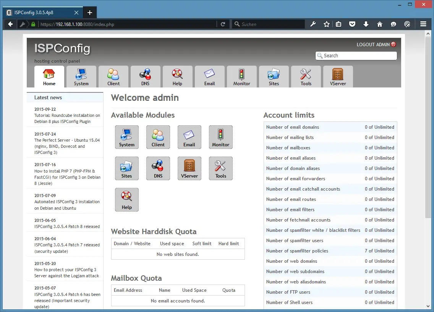Click the red logout power icon
Screen dimensions: 434x312
pyautogui.click(x=394, y=44)
